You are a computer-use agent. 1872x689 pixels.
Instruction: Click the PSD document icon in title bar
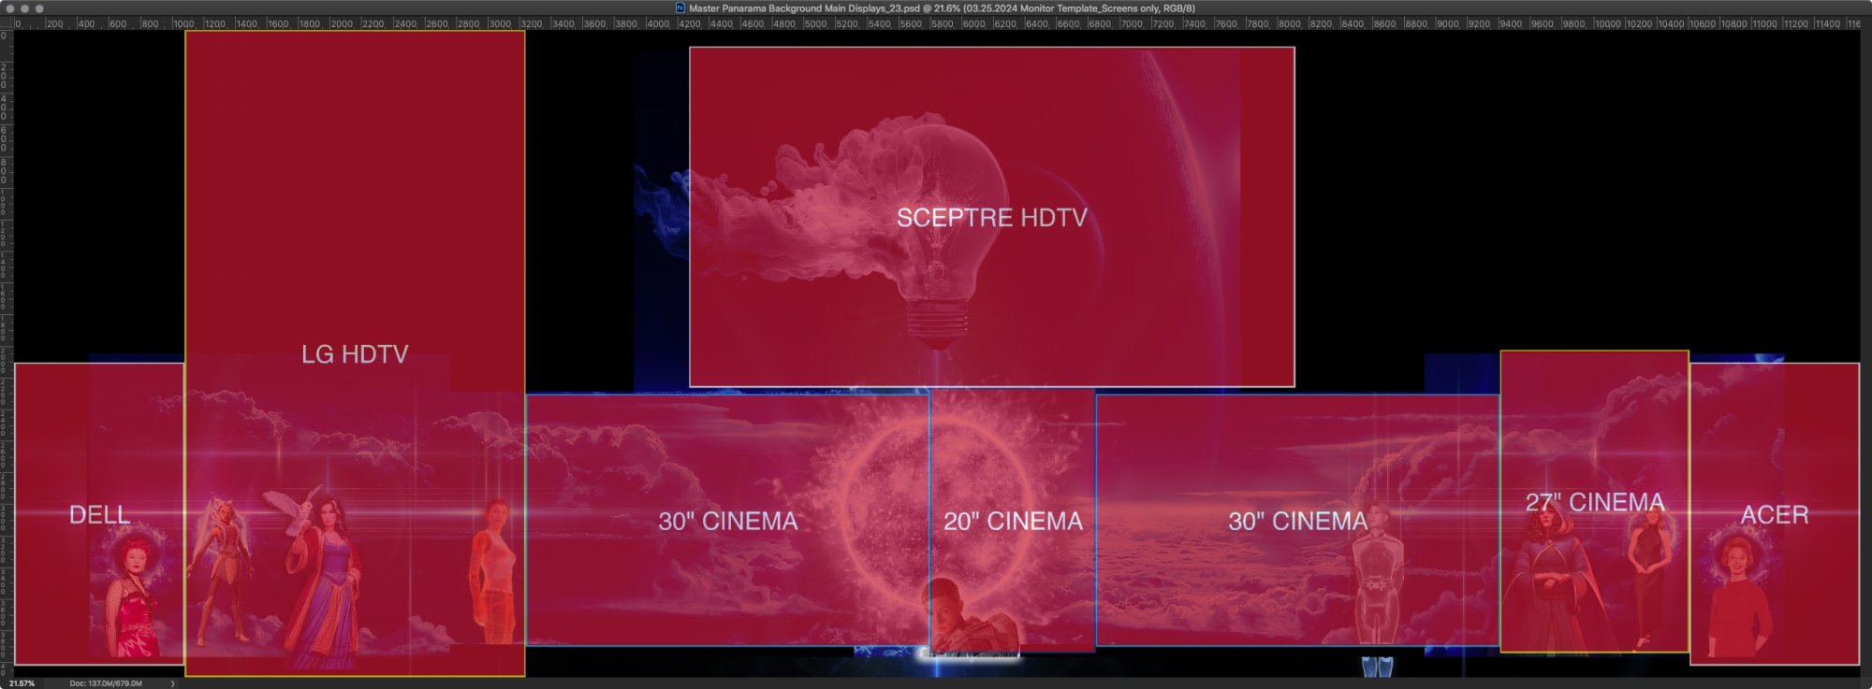point(680,7)
